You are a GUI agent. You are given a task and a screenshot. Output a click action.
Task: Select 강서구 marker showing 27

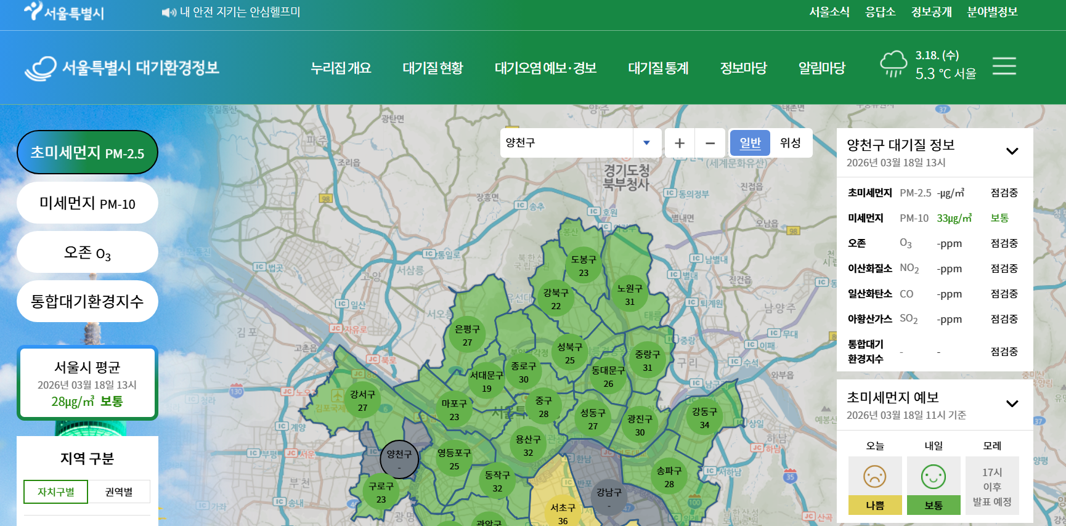(362, 400)
